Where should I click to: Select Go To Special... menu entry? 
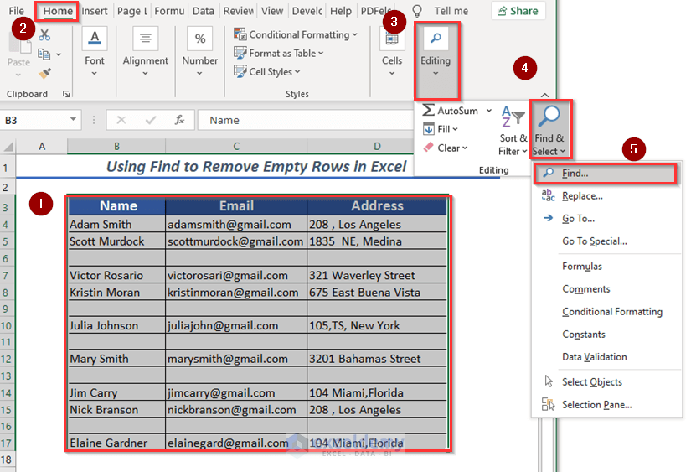(594, 241)
